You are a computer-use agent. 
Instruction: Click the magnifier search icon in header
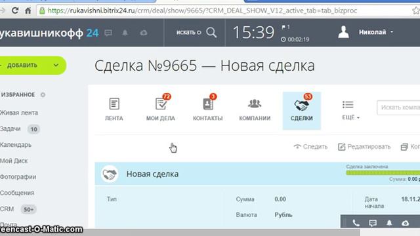pyautogui.click(x=211, y=32)
